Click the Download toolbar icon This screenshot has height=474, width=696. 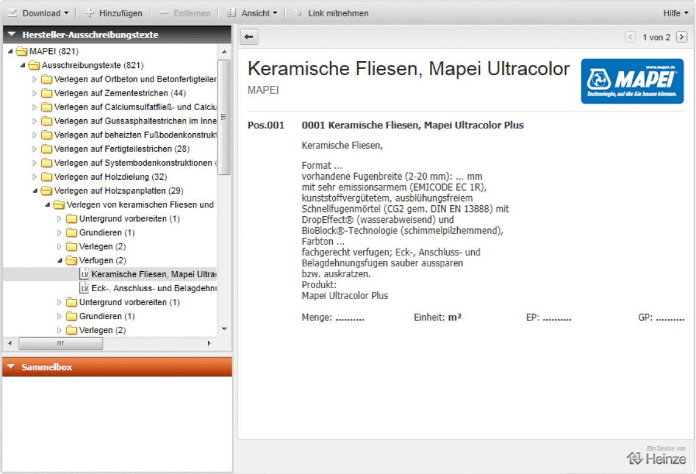pos(12,13)
